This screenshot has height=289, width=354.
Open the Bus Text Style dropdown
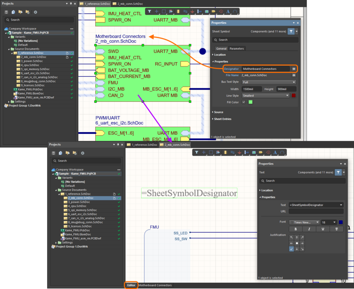tap(269, 82)
